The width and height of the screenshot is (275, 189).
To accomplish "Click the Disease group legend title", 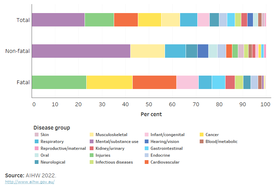I will (x=52, y=128).
